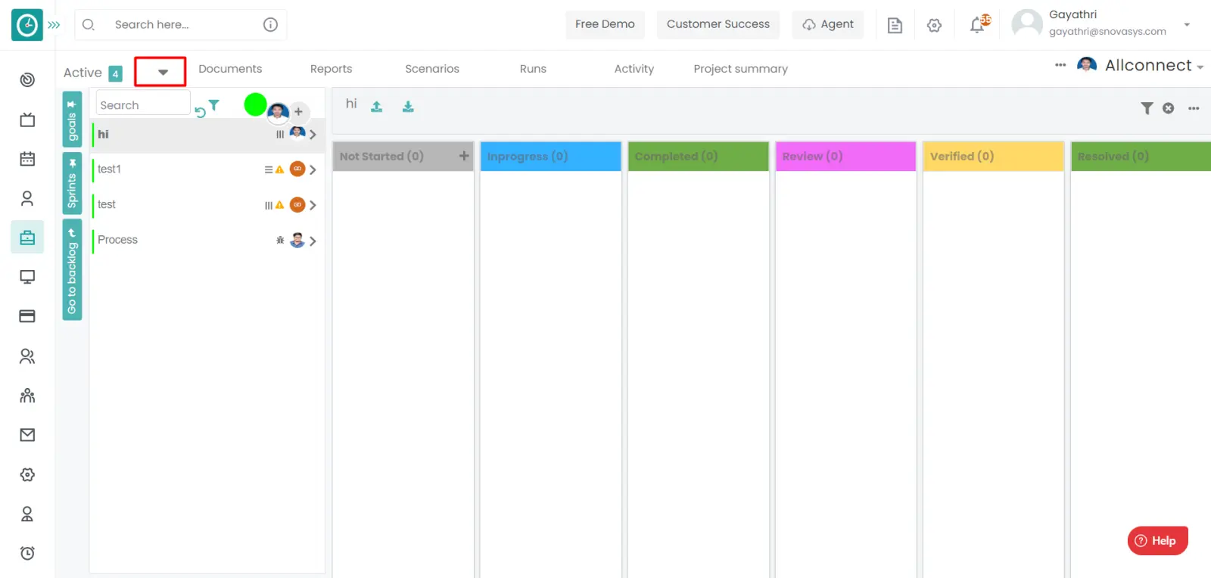Image resolution: width=1211 pixels, height=578 pixels.
Task: Expand the test1 goal chevron
Action: point(313,169)
